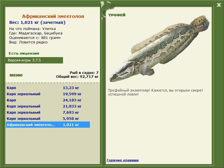The image size is (224, 168).
Task: Select Карп зеркальный row with 7,693 кг
Action: [x=48, y=112]
